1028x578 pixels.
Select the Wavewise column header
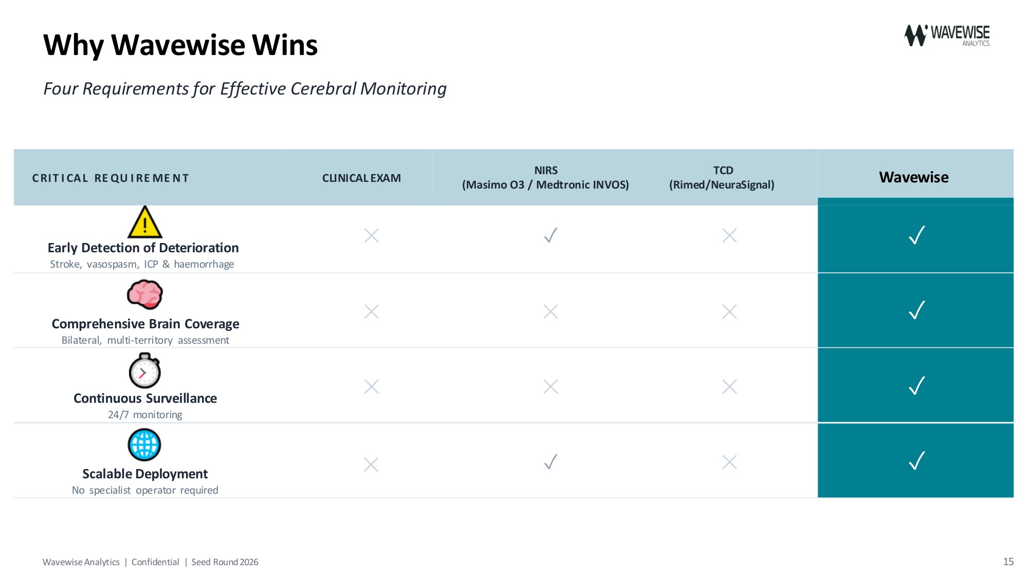(x=914, y=177)
